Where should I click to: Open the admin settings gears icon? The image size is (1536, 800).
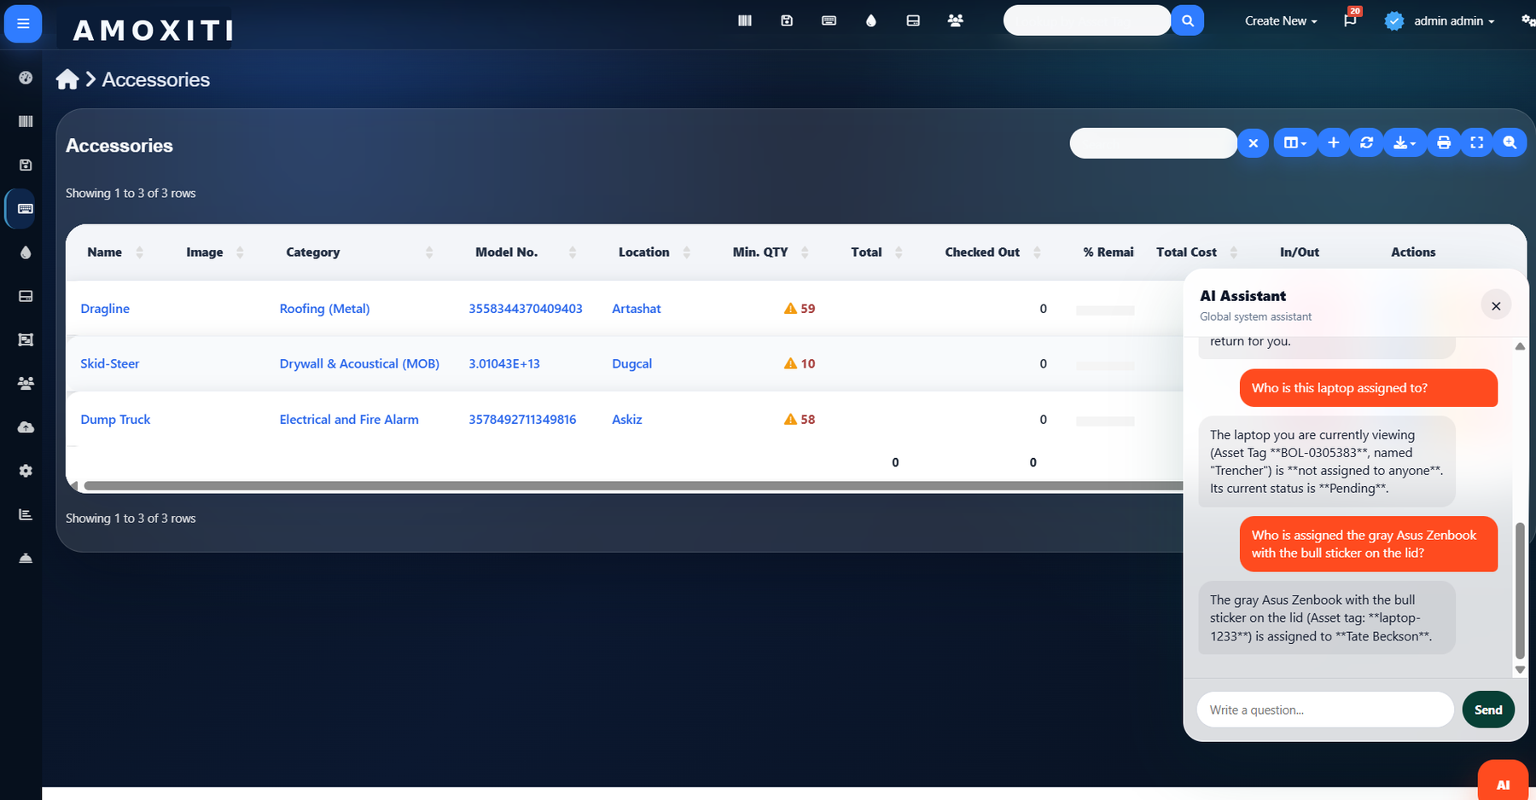coord(1527,20)
